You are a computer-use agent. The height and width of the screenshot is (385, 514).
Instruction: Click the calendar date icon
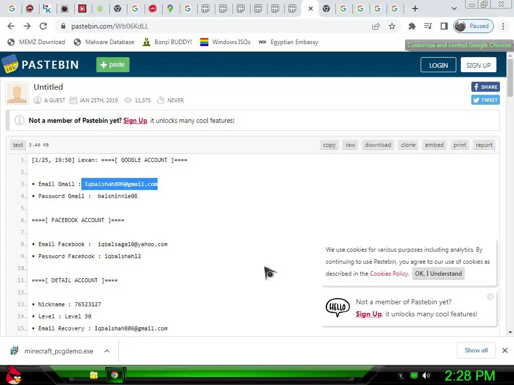tap(73, 100)
